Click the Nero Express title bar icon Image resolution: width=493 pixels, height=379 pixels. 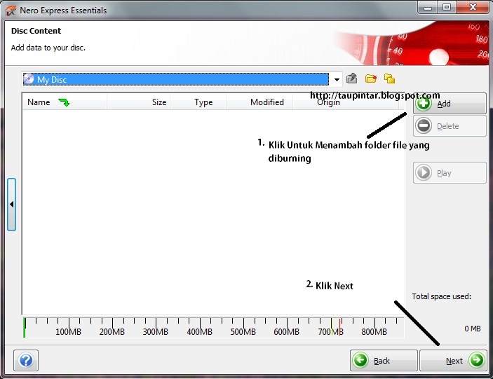11,10
